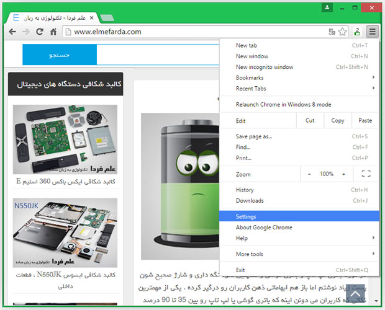Decrease zoom with the minus button
The height and width of the screenshot is (310, 385).
pos(309,174)
